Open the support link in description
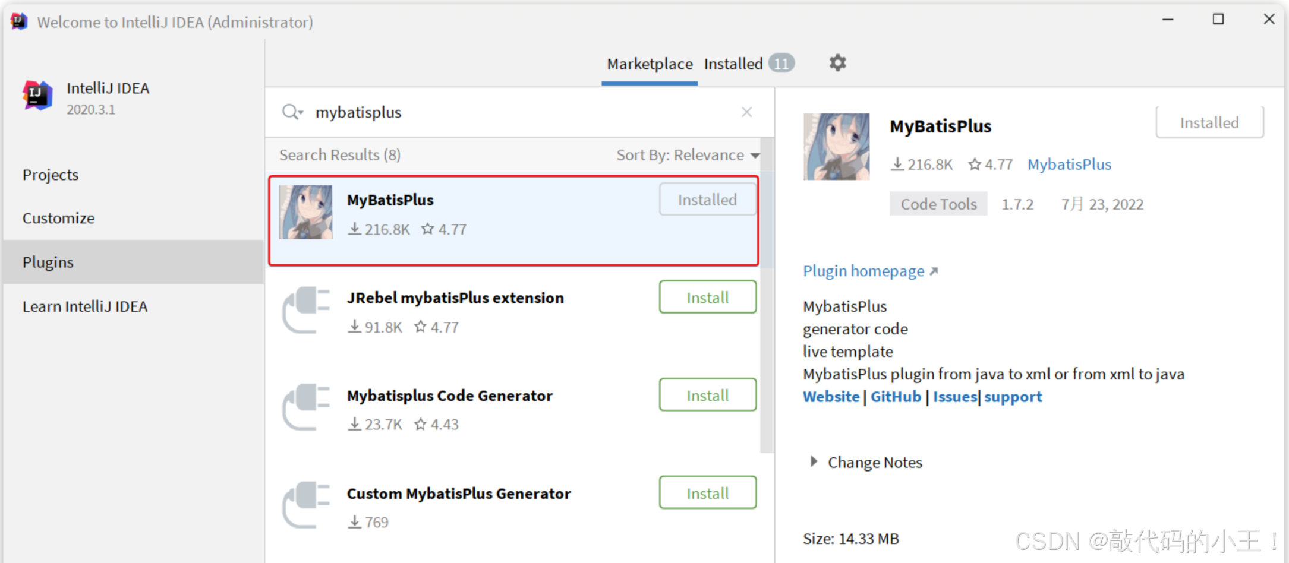 tap(1013, 397)
